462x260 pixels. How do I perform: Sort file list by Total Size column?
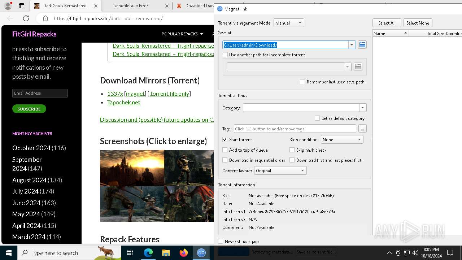click(427, 33)
